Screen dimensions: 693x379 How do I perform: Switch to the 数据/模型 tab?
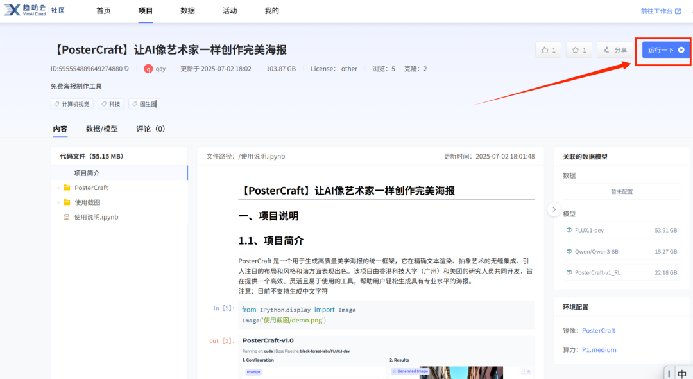(x=101, y=128)
